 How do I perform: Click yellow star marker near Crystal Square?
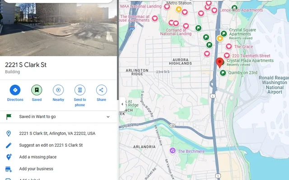pyautogui.click(x=220, y=38)
